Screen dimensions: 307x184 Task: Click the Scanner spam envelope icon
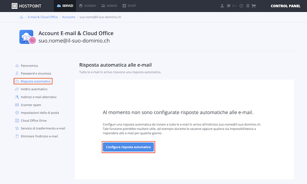point(17,105)
